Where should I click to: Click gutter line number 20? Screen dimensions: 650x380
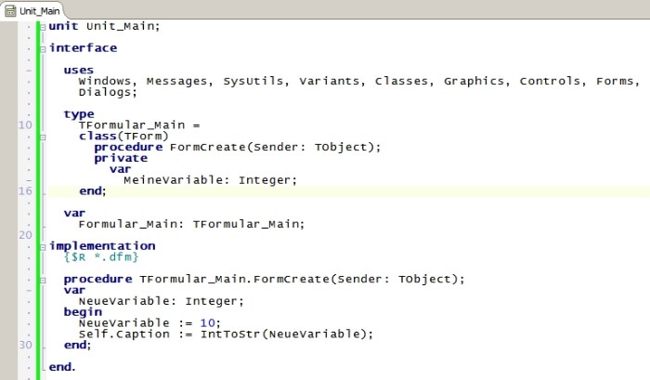point(25,235)
